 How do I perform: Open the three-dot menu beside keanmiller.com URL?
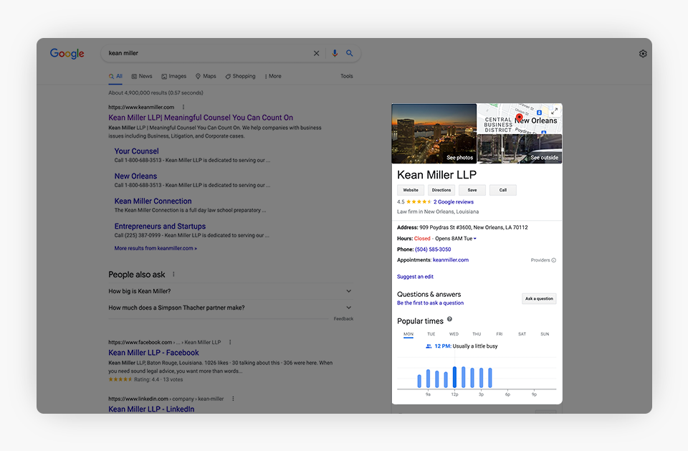(x=183, y=107)
